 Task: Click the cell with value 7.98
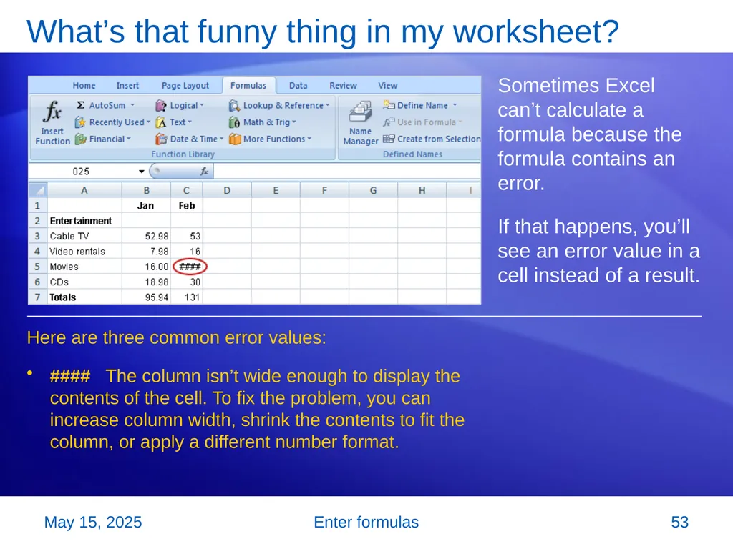point(146,252)
